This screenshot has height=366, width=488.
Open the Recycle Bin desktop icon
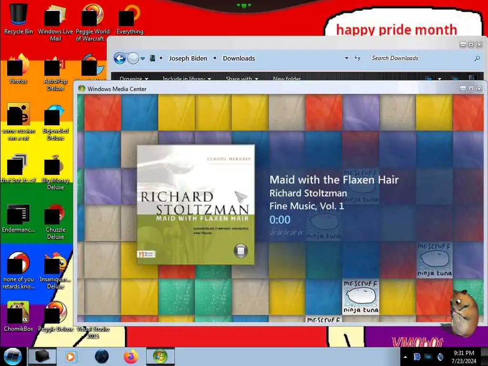click(19, 19)
